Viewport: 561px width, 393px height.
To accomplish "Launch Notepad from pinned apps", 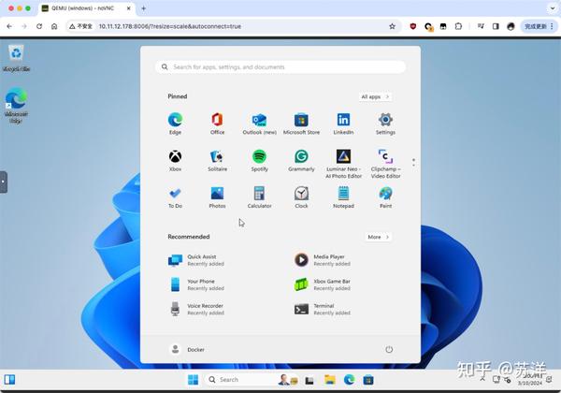I will pos(343,197).
